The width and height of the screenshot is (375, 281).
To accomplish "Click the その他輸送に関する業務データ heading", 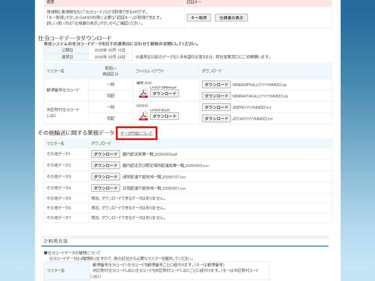I will [x=76, y=133].
